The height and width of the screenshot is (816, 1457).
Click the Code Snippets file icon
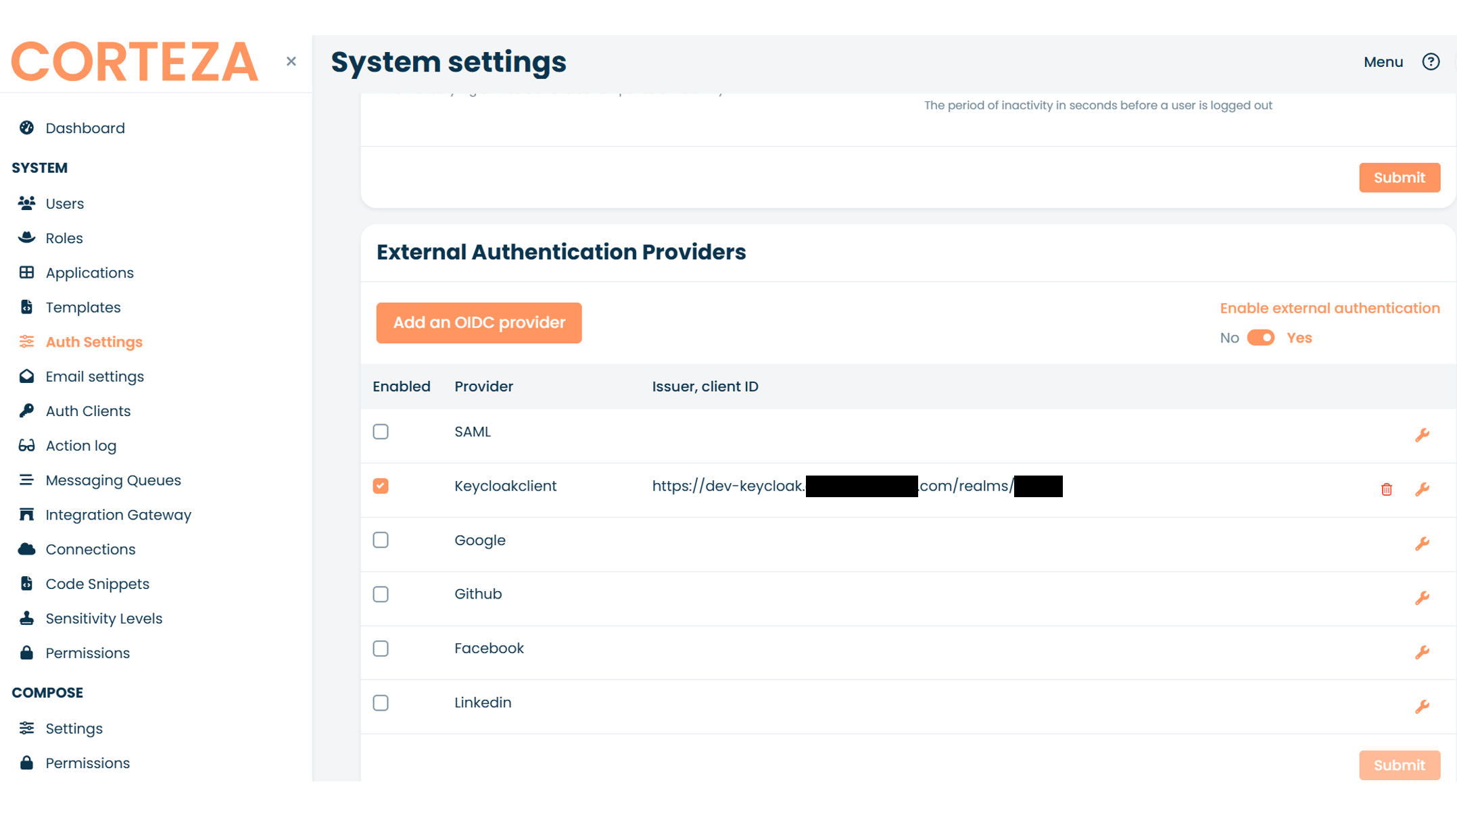26,583
